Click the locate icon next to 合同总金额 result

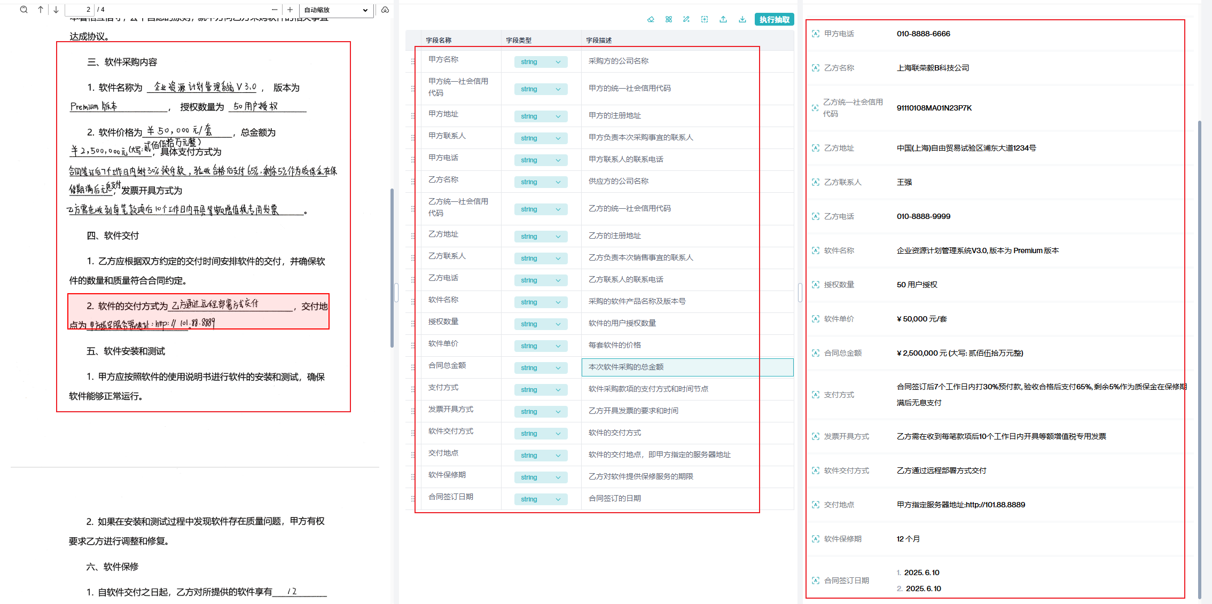[815, 353]
